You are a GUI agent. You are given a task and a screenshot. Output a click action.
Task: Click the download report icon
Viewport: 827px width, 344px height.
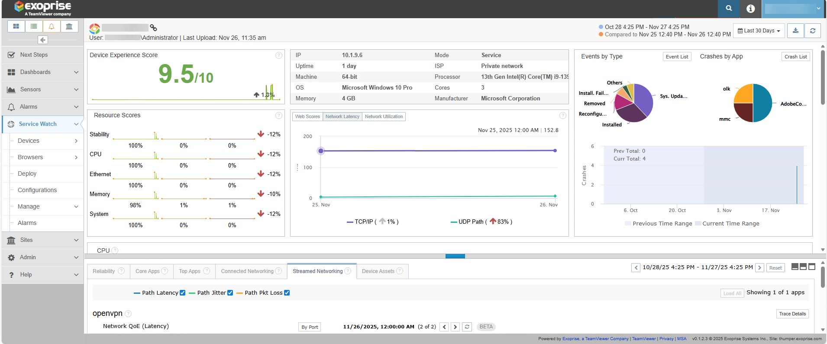(795, 31)
